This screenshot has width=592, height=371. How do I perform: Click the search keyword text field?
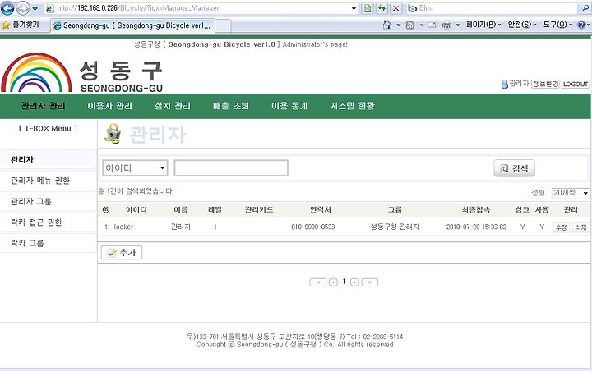[x=231, y=167]
